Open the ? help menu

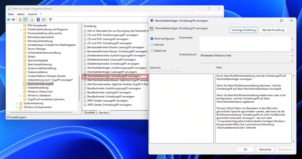(41, 14)
